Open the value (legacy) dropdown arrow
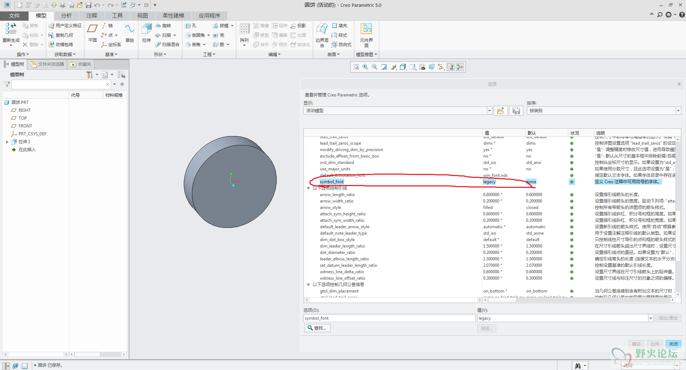Screen dimensions: 686x370 pyautogui.click(x=651, y=318)
